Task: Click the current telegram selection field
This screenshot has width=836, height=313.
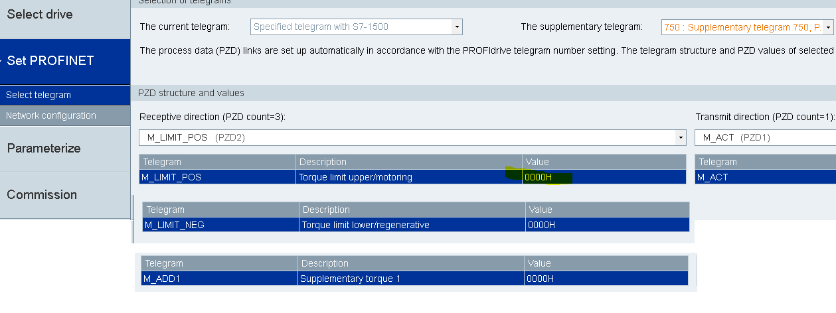Action: point(351,27)
